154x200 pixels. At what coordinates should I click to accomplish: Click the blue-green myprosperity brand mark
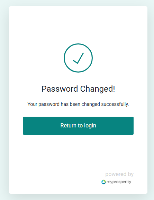tap(103, 182)
